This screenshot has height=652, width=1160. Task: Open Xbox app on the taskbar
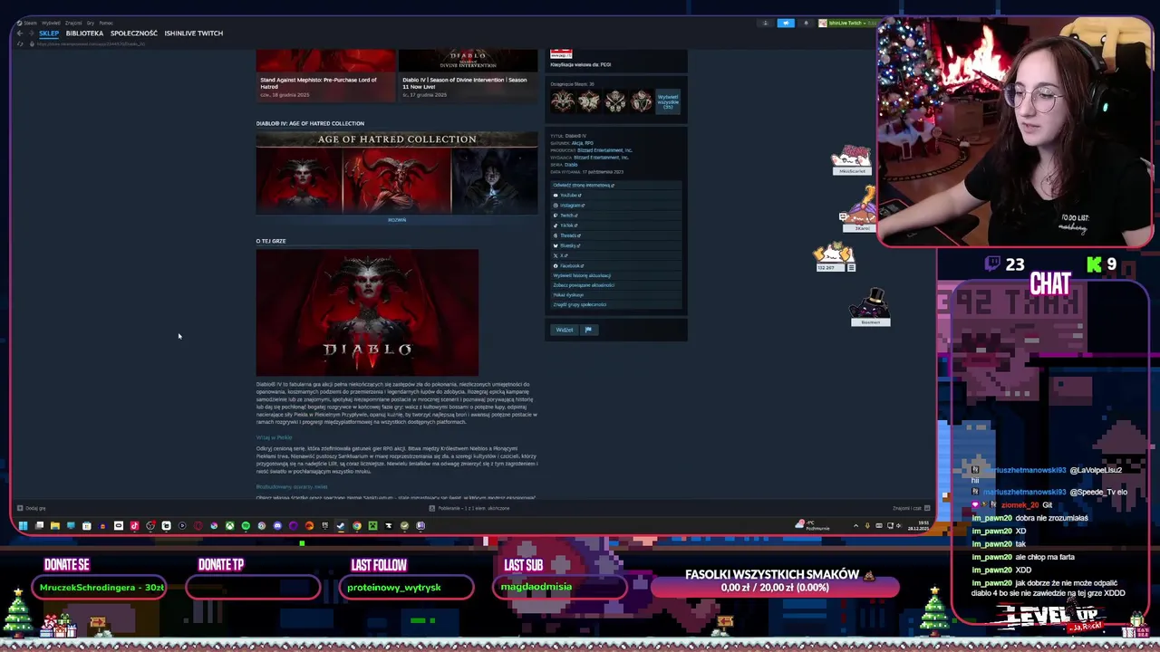(230, 525)
